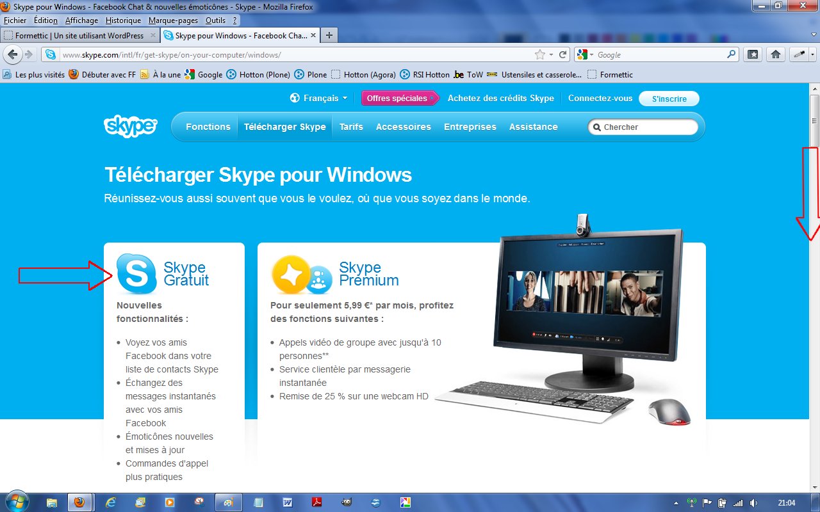
Task: Go forward with the browser forward arrow
Action: coord(28,54)
